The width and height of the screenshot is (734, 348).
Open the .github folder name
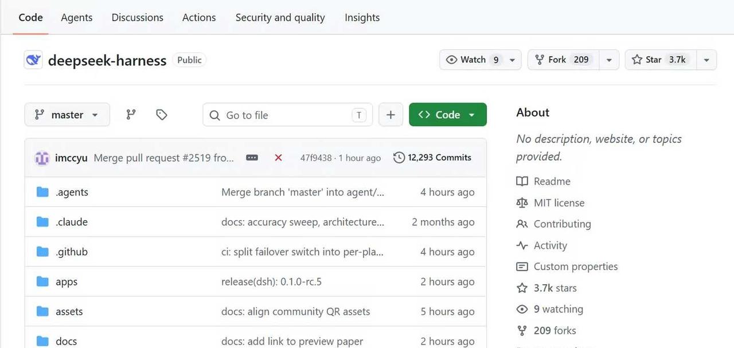point(72,252)
